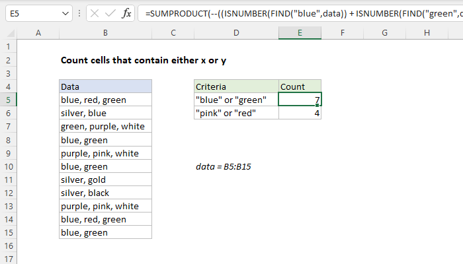Click the Criteria header cell

(x=236, y=86)
